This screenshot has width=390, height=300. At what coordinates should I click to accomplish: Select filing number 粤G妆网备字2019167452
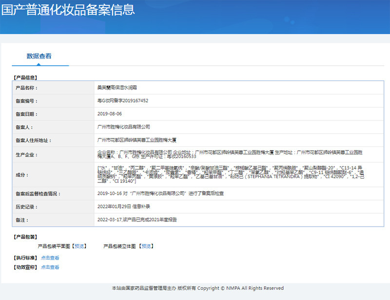[123, 100]
